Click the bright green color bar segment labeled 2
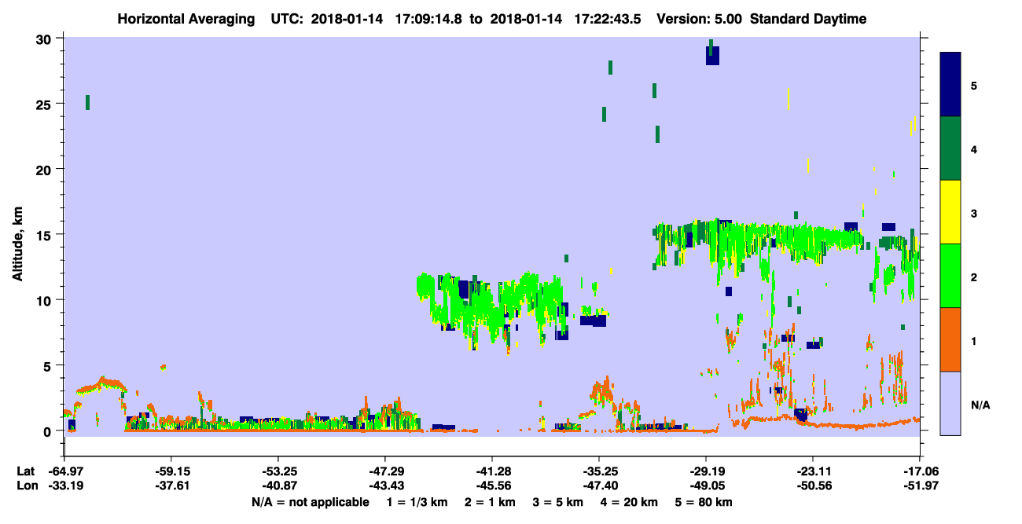The width and height of the screenshot is (1022, 524). click(950, 276)
